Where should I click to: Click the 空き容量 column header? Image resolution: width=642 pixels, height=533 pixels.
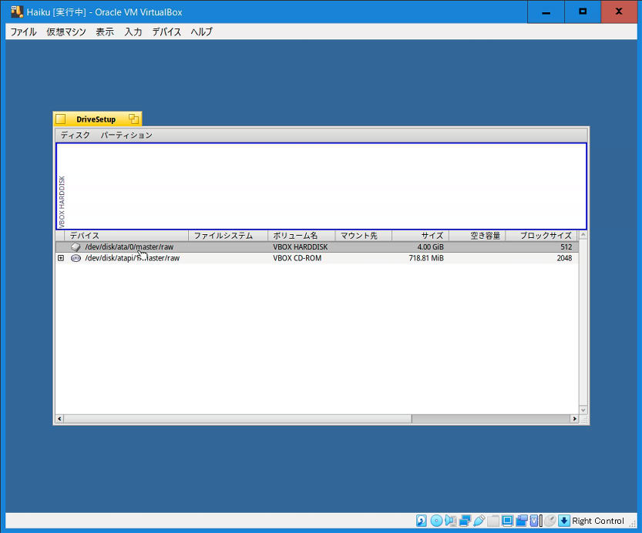[477, 236]
